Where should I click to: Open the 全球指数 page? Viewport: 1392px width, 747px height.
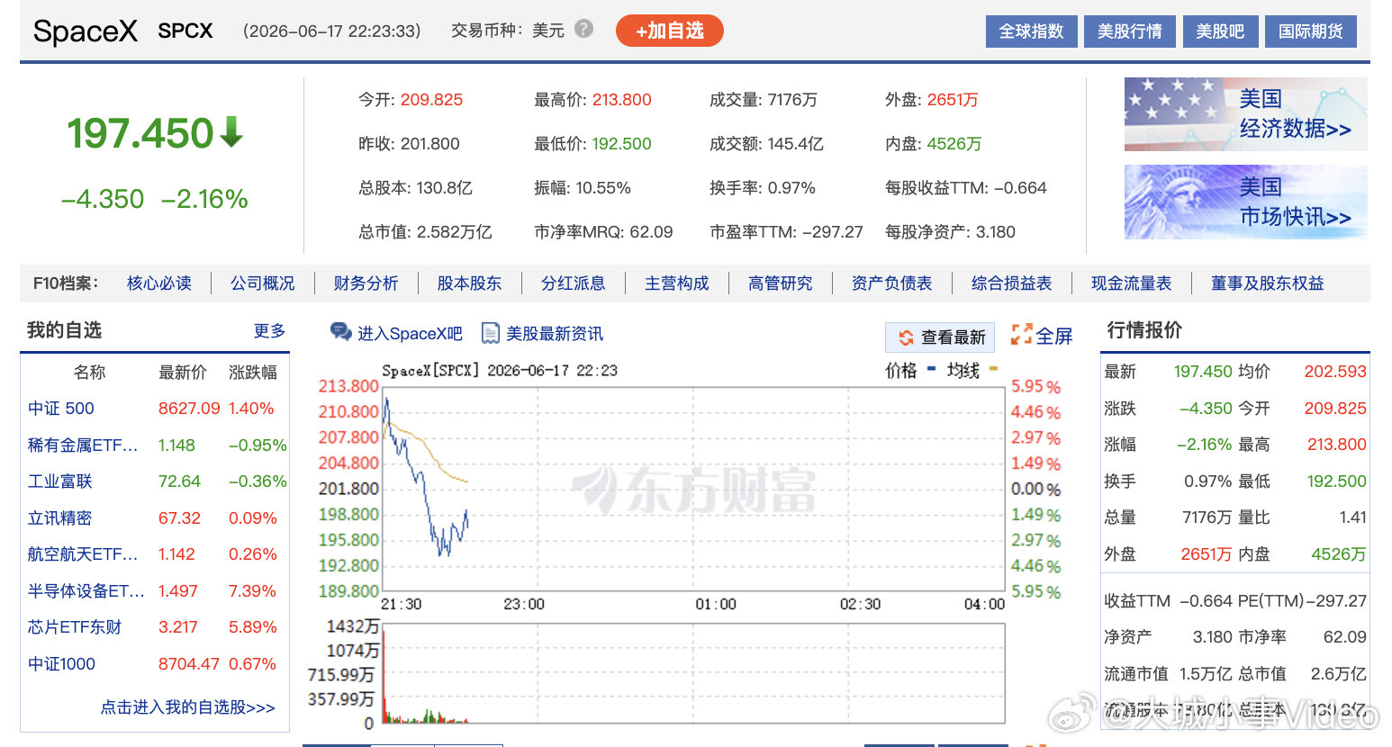coord(1031,31)
